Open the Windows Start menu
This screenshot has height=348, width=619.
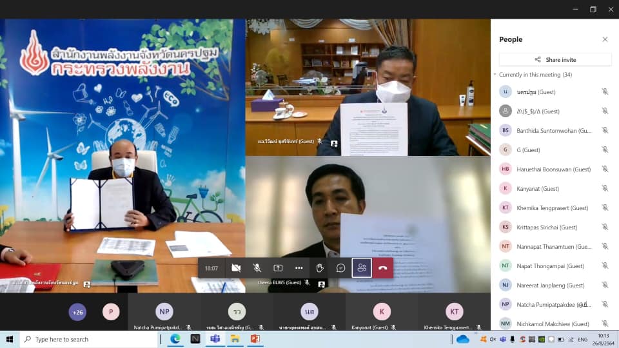tap(10, 340)
